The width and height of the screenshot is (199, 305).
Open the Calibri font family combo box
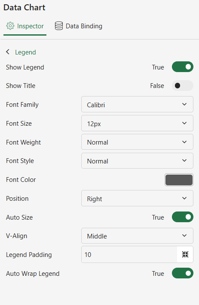[137, 104]
